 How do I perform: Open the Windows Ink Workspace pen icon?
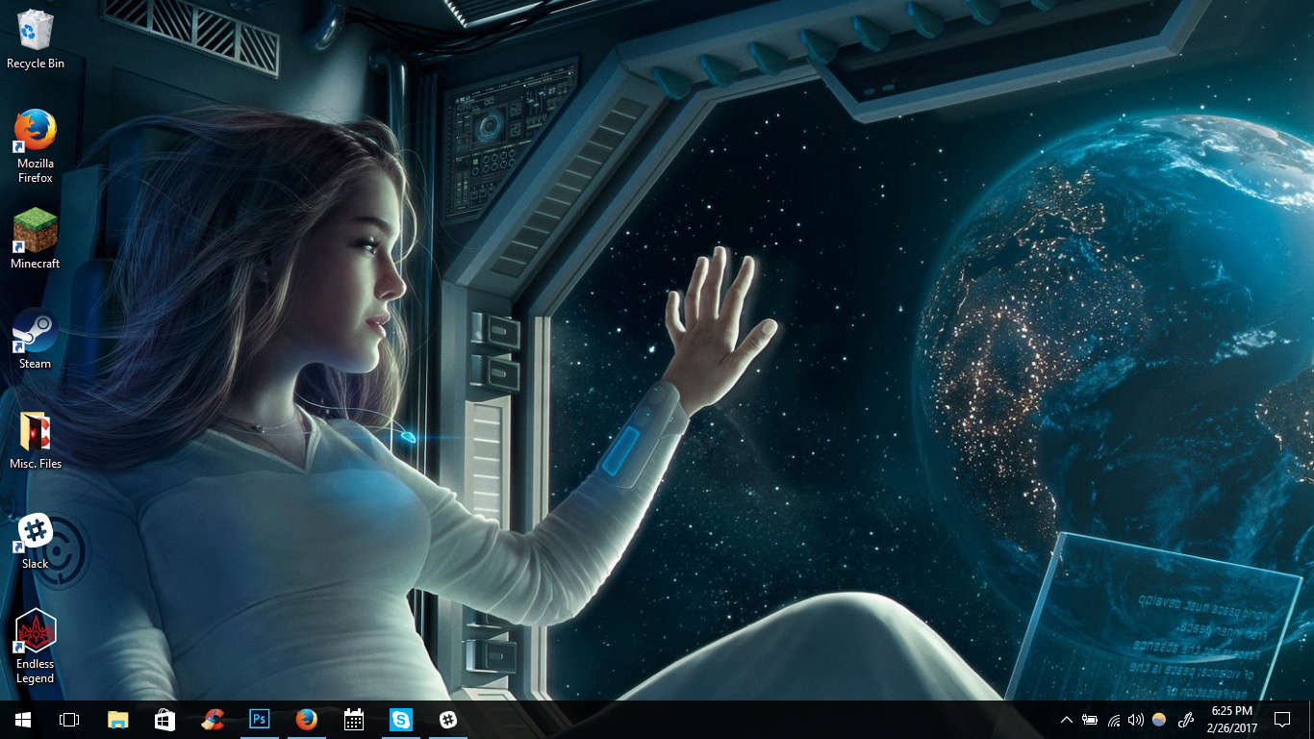coord(1186,720)
